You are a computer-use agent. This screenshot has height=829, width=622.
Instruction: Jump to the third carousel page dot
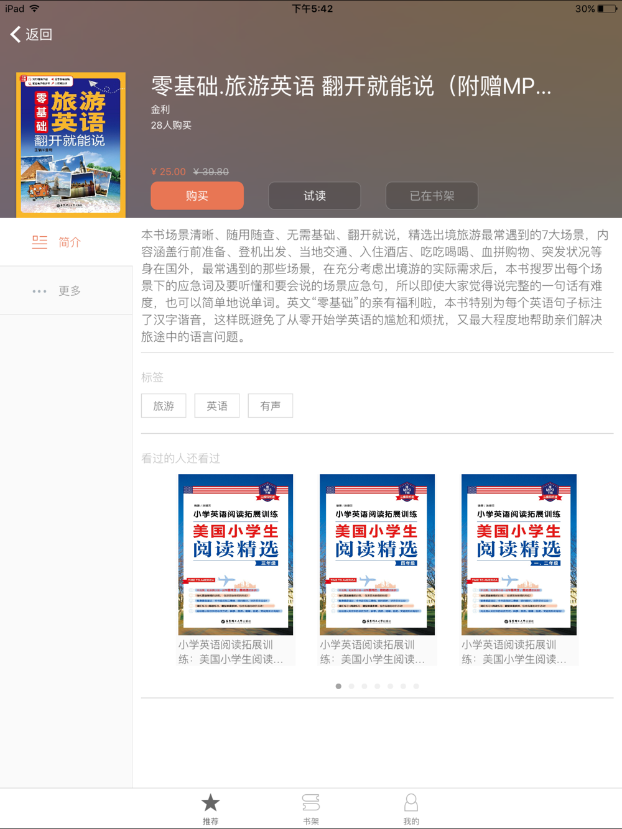pos(364,686)
